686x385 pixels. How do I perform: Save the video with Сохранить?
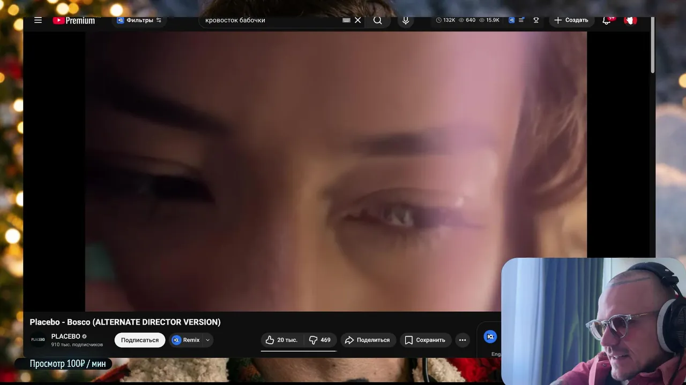click(425, 340)
